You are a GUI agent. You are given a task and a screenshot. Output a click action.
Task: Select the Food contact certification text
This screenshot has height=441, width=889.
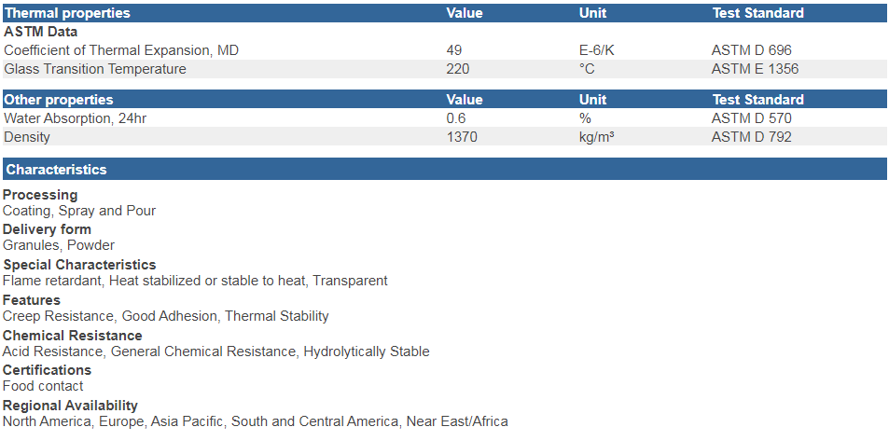[x=43, y=386]
